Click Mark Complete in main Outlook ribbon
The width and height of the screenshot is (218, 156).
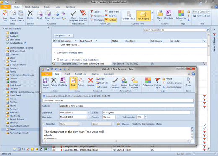[73, 16]
